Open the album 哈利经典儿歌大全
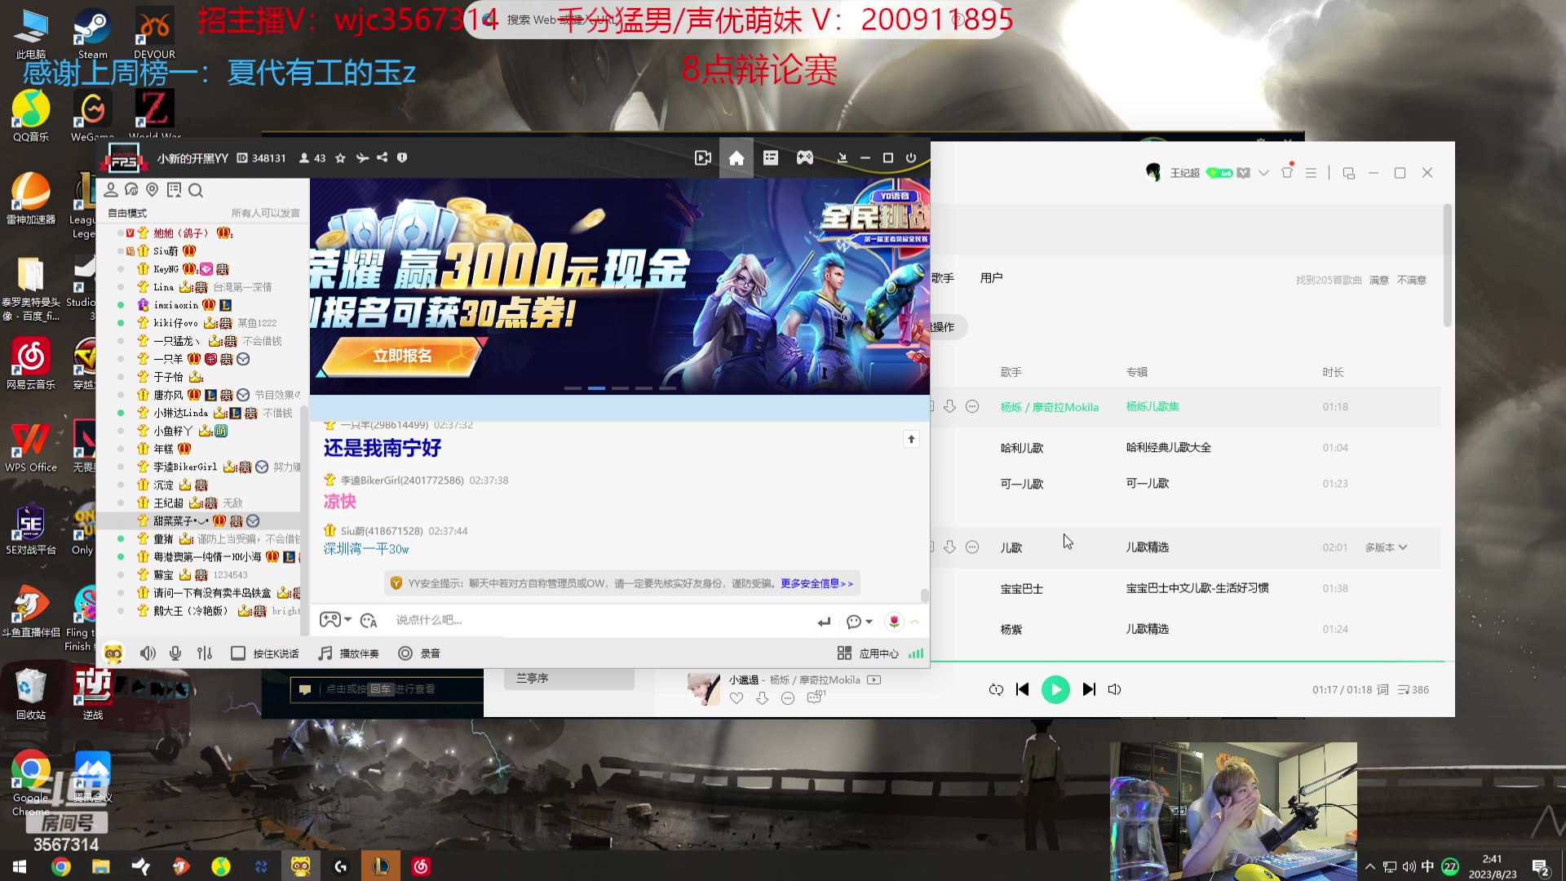Viewport: 1566px width, 881px height. (1168, 447)
